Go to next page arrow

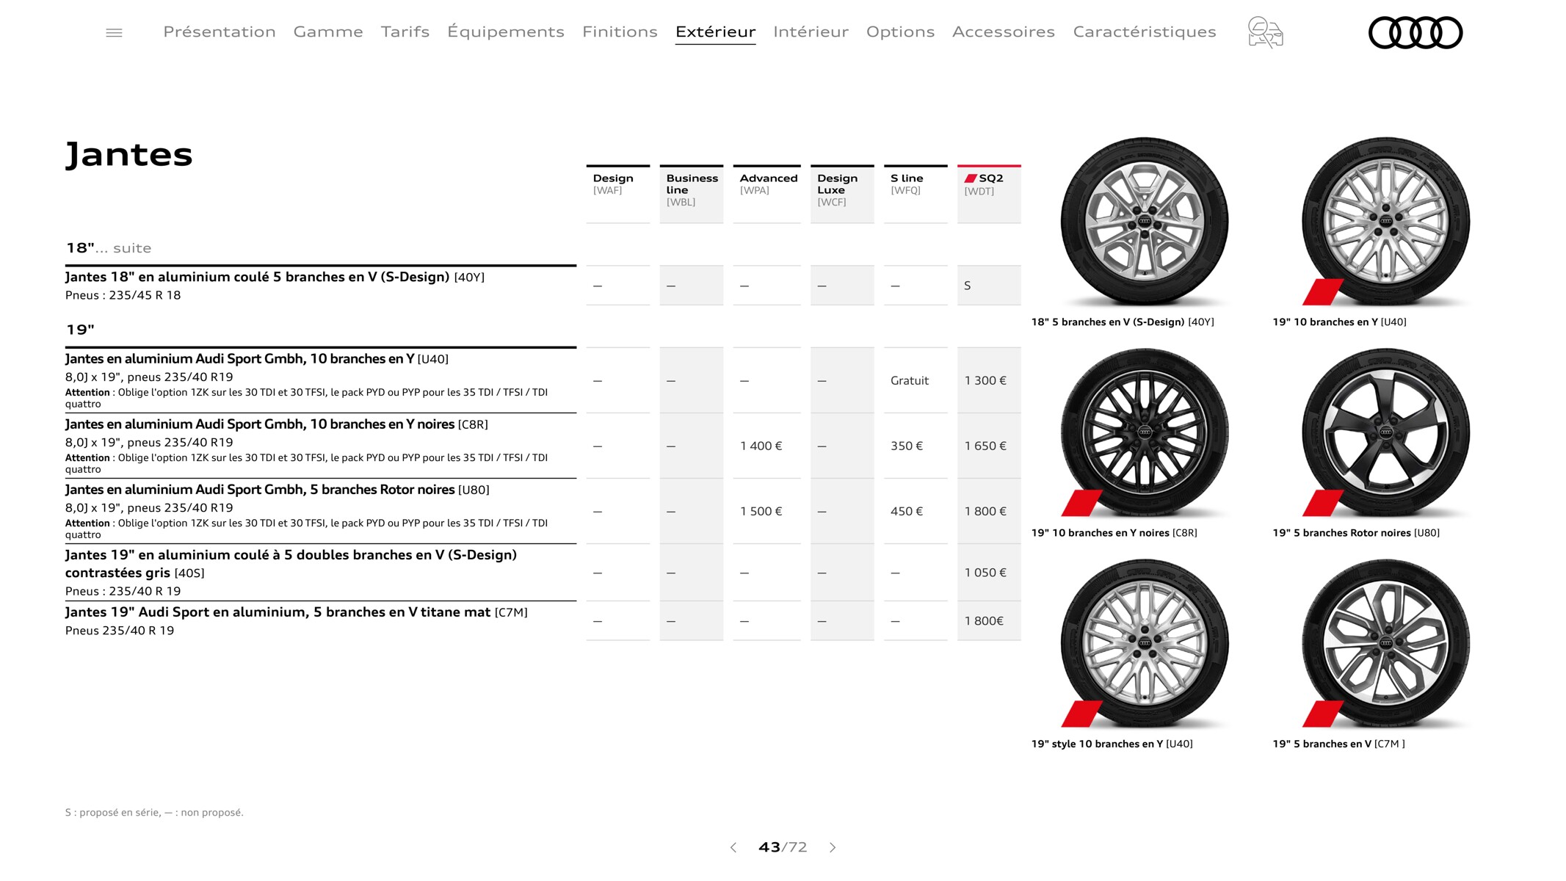click(x=833, y=847)
